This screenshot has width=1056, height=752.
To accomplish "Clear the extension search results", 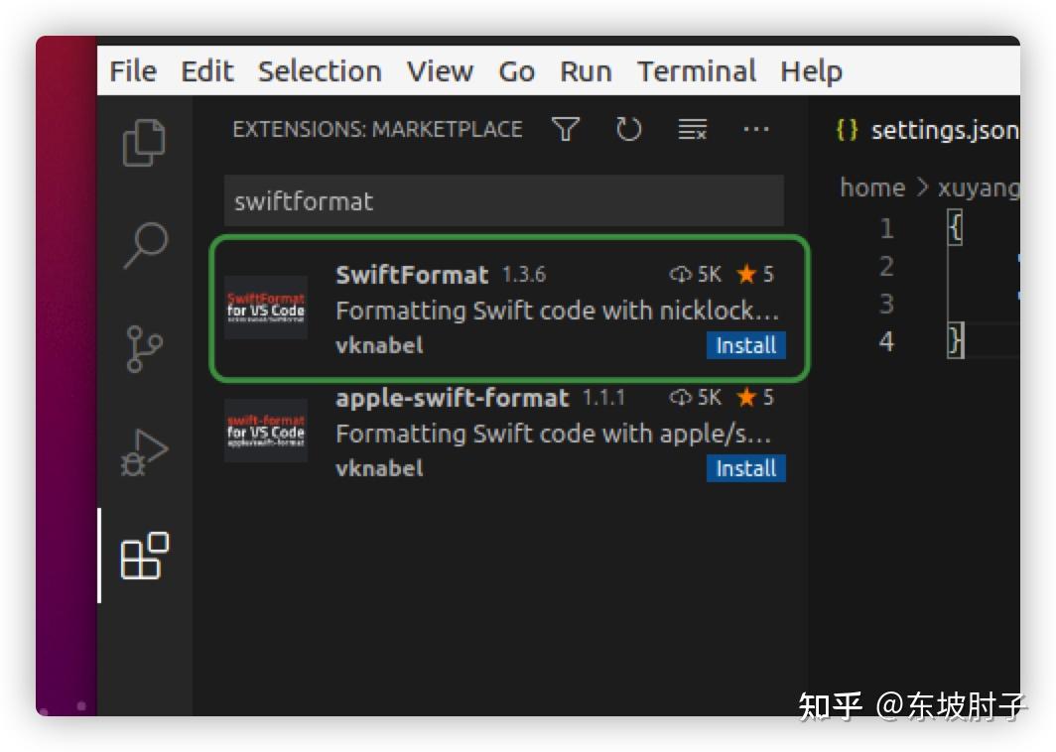I will point(692,129).
